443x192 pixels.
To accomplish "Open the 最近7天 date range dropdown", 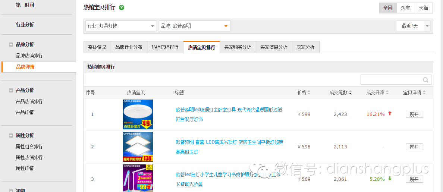I will pyautogui.click(x=413, y=26).
